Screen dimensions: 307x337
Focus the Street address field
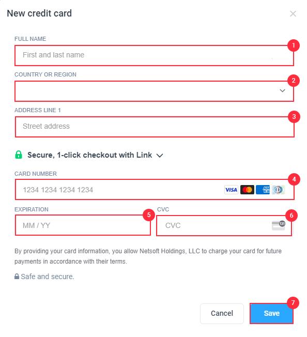click(155, 127)
